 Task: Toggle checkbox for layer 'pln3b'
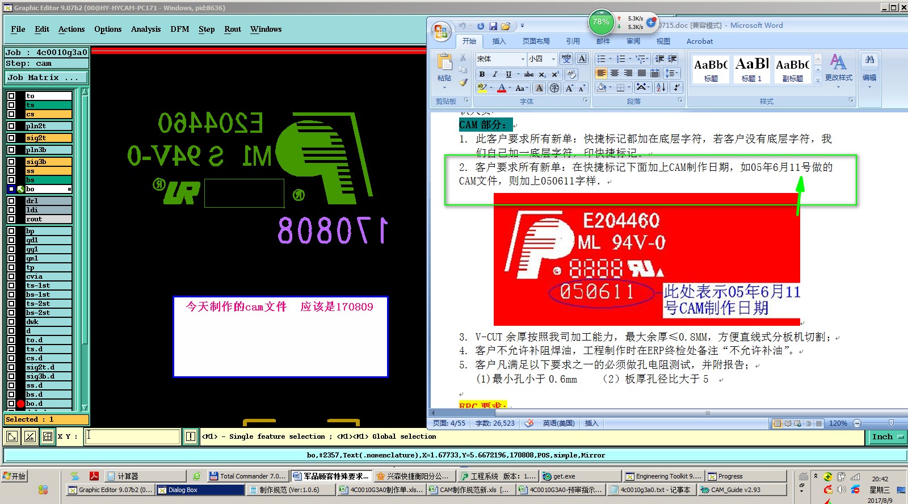pyautogui.click(x=11, y=150)
